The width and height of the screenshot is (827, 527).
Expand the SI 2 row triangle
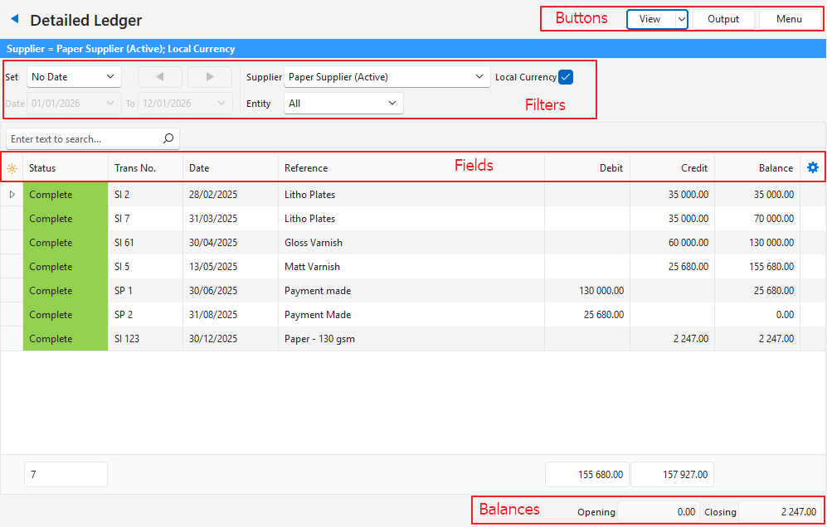pyautogui.click(x=12, y=195)
